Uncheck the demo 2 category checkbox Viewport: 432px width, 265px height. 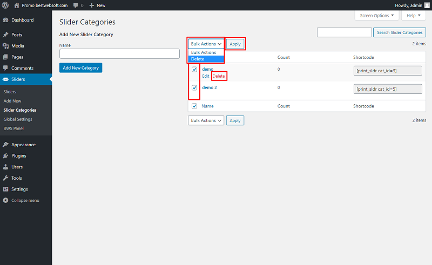coord(194,87)
